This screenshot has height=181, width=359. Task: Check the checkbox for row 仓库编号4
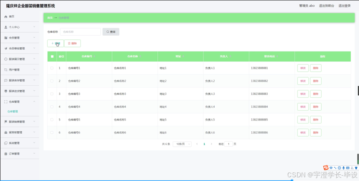tap(52, 107)
